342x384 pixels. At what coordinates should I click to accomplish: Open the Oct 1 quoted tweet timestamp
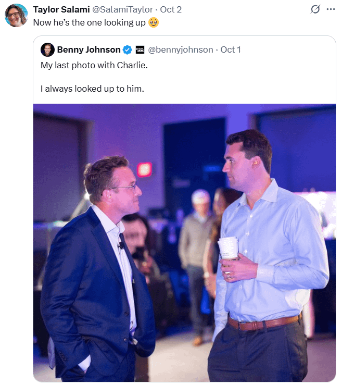click(232, 49)
